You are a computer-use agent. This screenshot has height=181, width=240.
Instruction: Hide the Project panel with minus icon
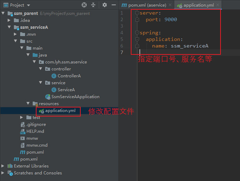(x=114, y=5)
